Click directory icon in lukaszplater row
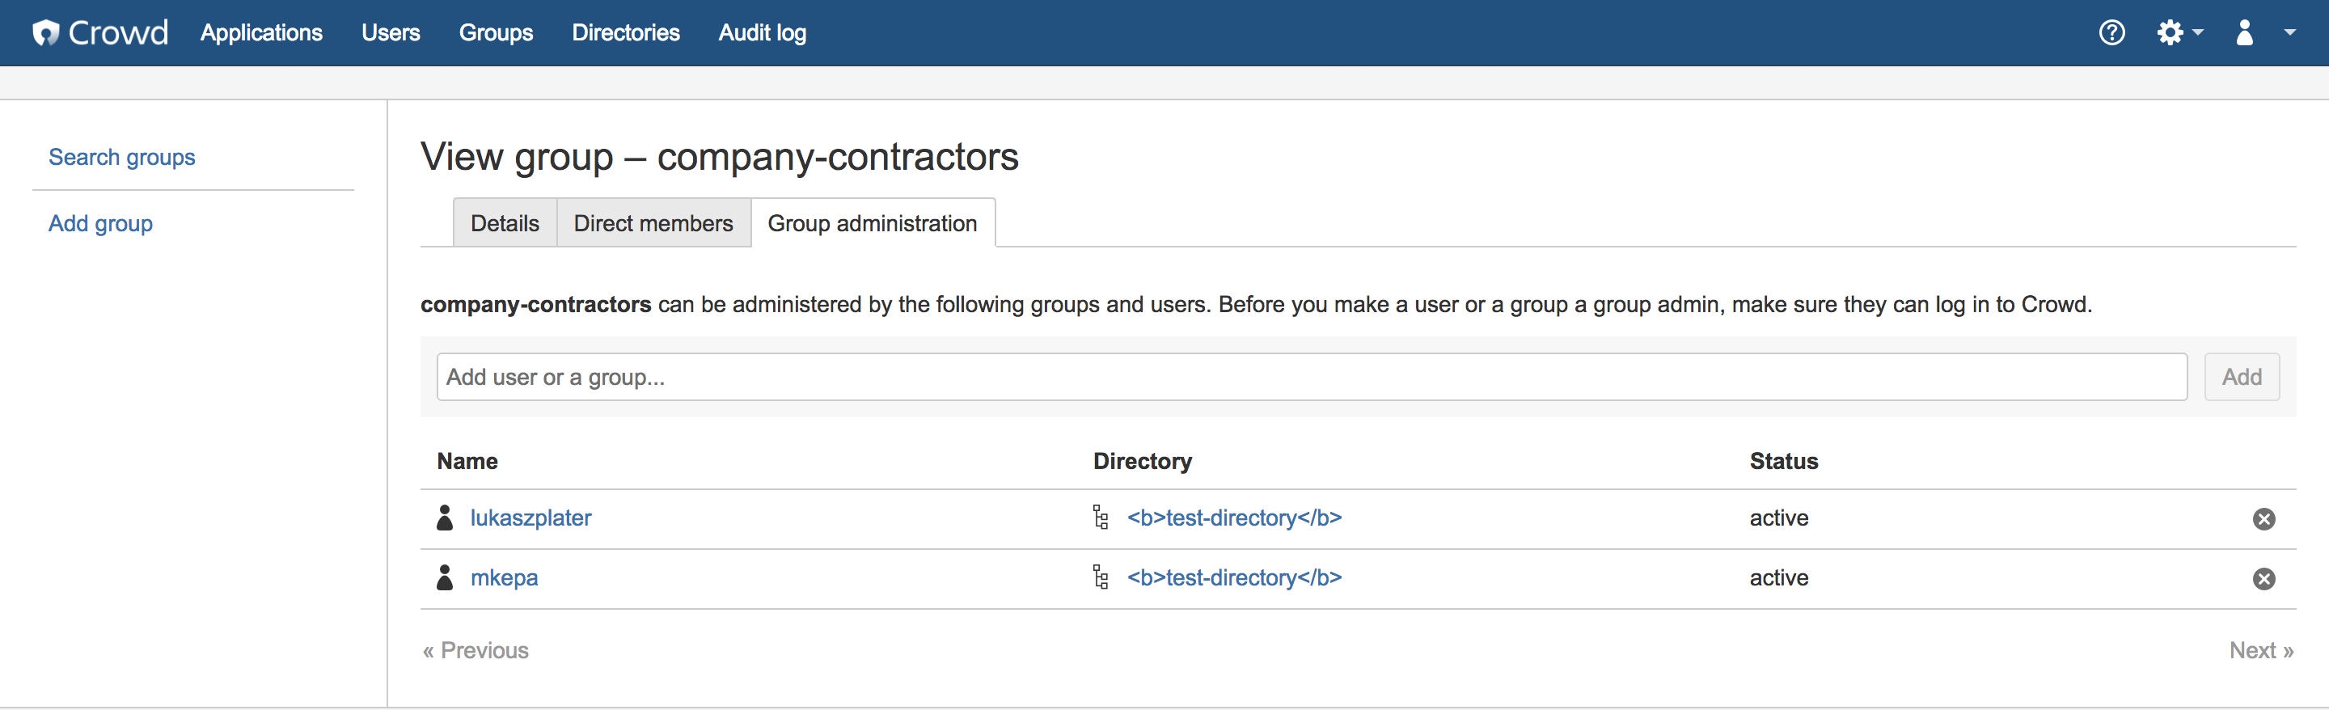Screen dimensions: 2329x710 (1101, 518)
